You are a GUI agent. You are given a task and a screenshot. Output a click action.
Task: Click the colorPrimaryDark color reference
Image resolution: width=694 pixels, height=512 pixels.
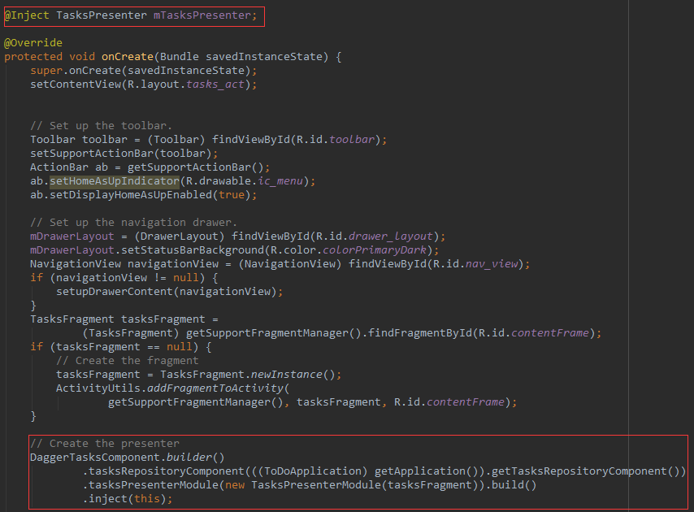click(x=375, y=250)
